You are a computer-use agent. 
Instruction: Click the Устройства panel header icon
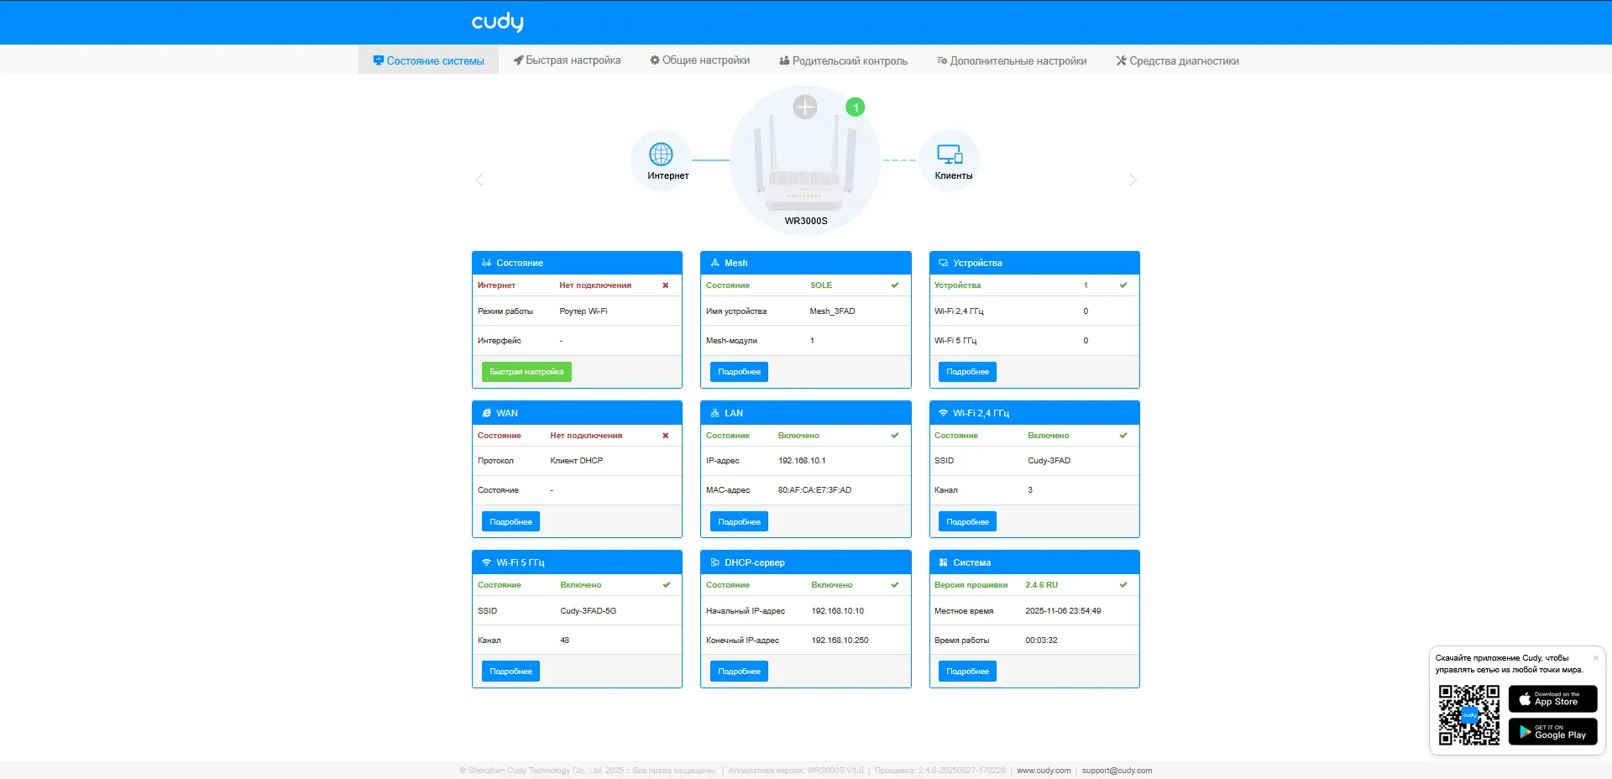[944, 262]
